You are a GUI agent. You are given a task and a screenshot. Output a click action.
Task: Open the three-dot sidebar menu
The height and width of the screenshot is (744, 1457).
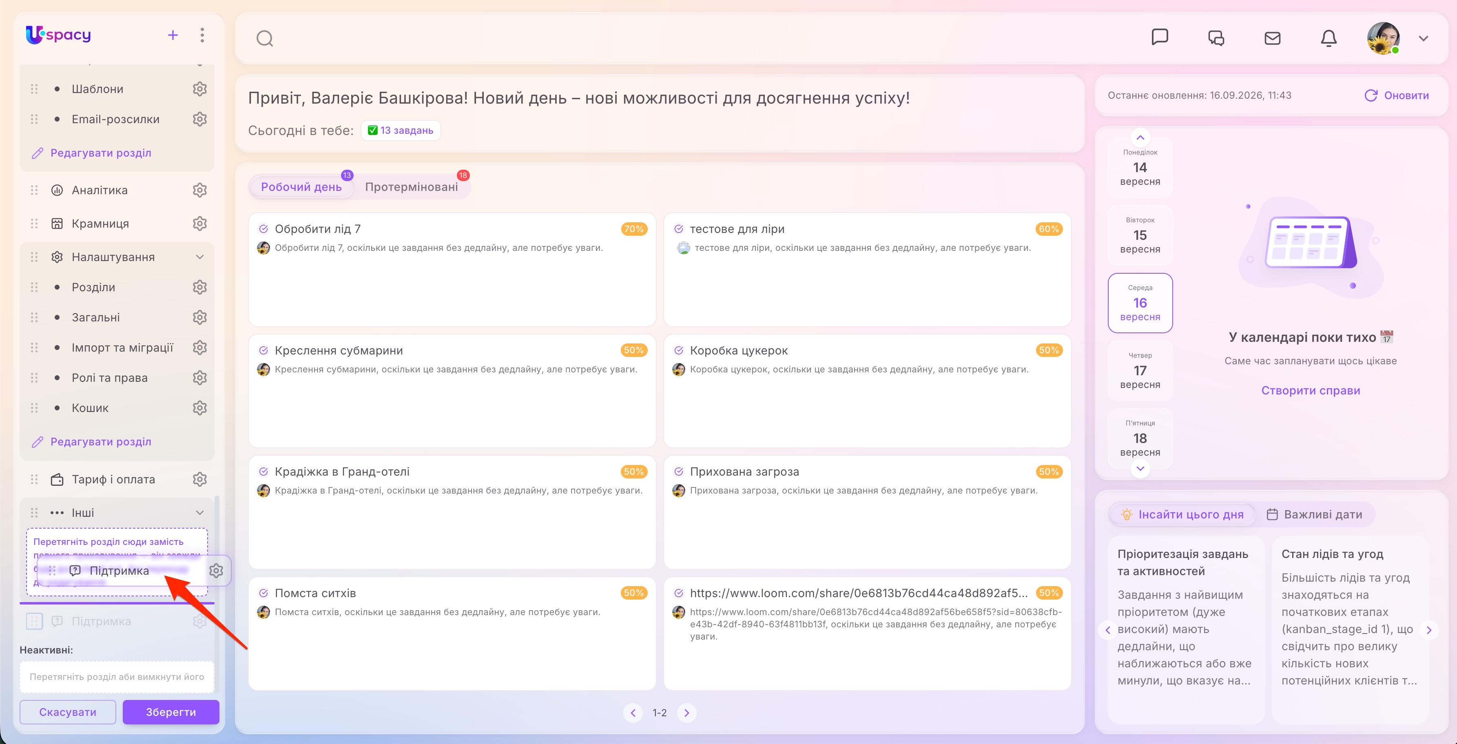(202, 35)
